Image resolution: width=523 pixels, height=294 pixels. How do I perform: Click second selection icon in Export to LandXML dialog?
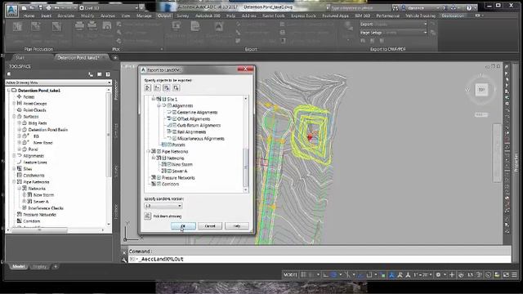(157, 87)
